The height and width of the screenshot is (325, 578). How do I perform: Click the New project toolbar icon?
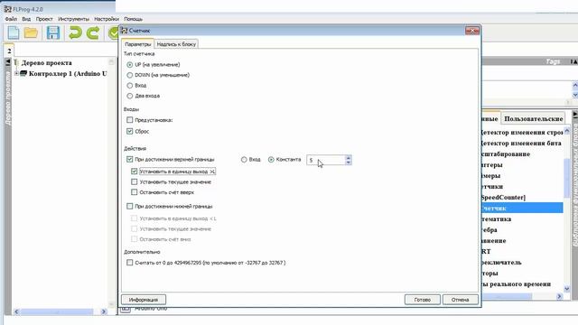(14, 32)
